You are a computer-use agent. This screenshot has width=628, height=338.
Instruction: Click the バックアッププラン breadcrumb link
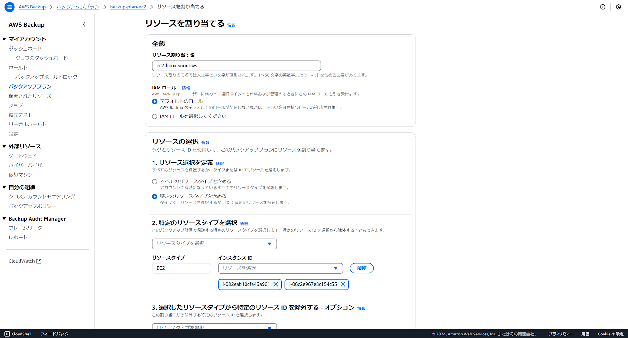(78, 7)
